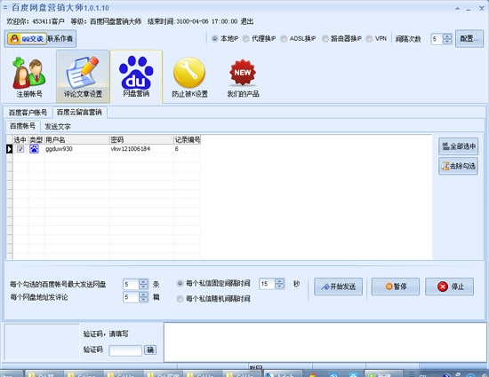Viewport: 489px width, 377px height.
Task: Click the 密码 column header
Action: coord(141,139)
